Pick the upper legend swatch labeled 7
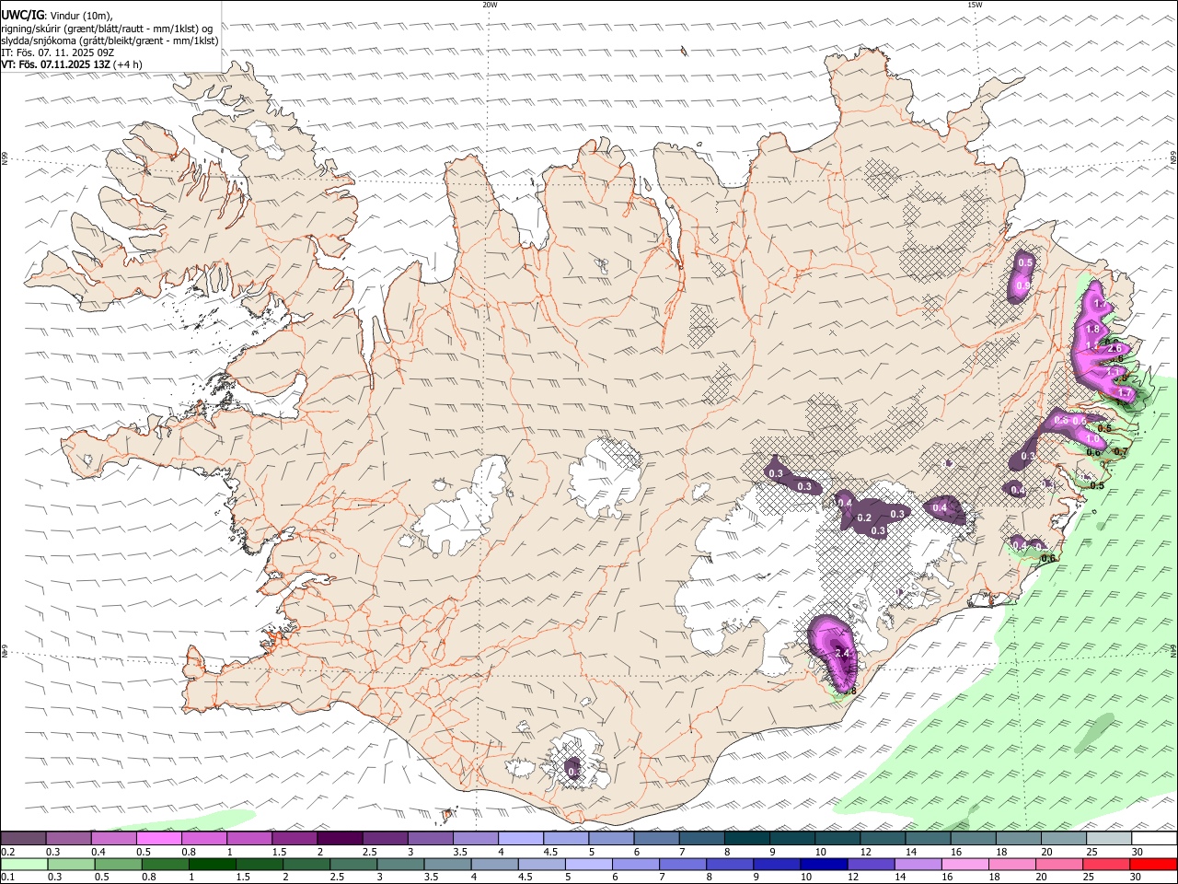 click(x=701, y=838)
